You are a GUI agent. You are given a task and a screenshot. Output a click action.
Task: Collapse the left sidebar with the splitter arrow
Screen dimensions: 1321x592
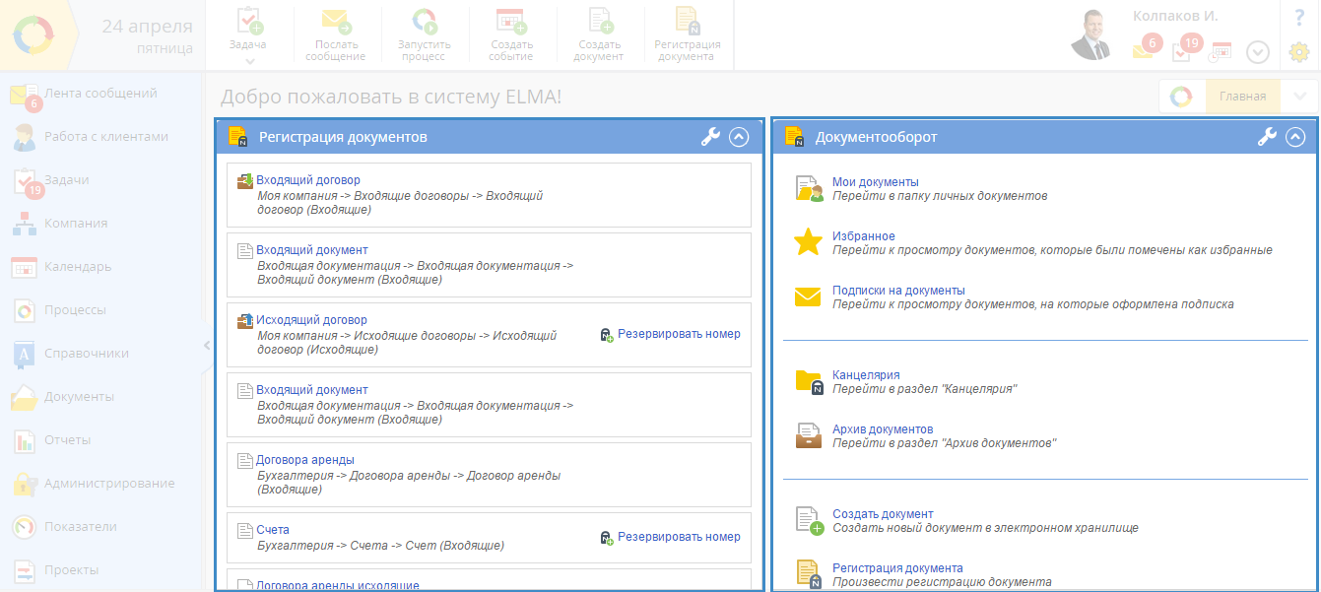point(207,345)
